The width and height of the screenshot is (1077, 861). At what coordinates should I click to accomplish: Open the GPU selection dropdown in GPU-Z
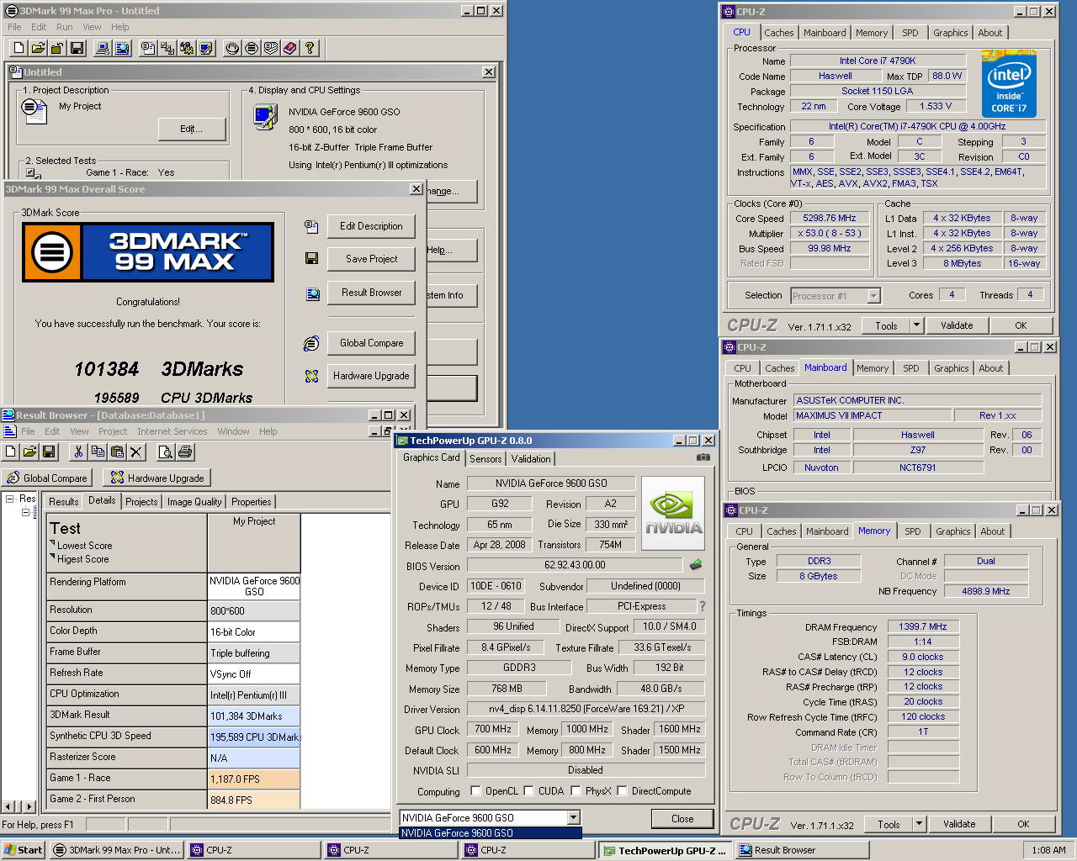[x=573, y=817]
